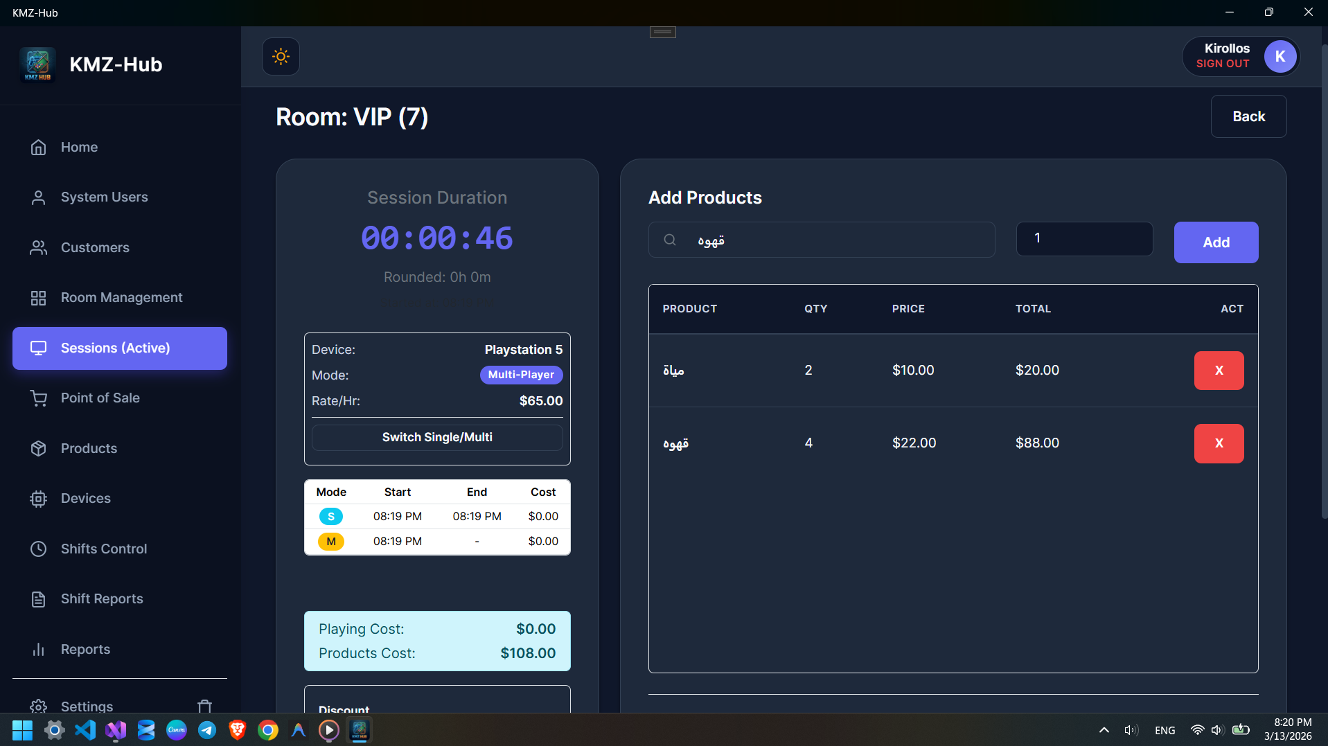This screenshot has height=746, width=1328.
Task: Open the Point of Sale menu item
Action: click(100, 398)
